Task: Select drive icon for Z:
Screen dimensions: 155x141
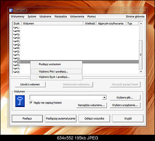Action: tap(15, 72)
